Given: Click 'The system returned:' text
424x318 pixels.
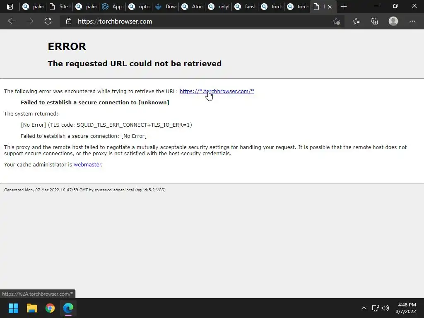Looking at the screenshot, I should [31, 113].
